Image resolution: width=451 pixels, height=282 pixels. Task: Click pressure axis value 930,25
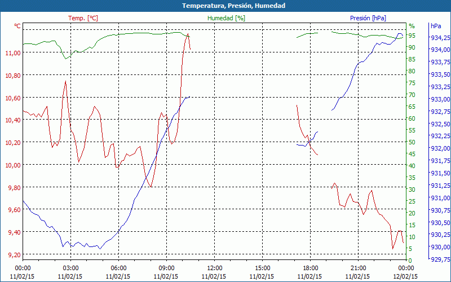click(x=440, y=235)
